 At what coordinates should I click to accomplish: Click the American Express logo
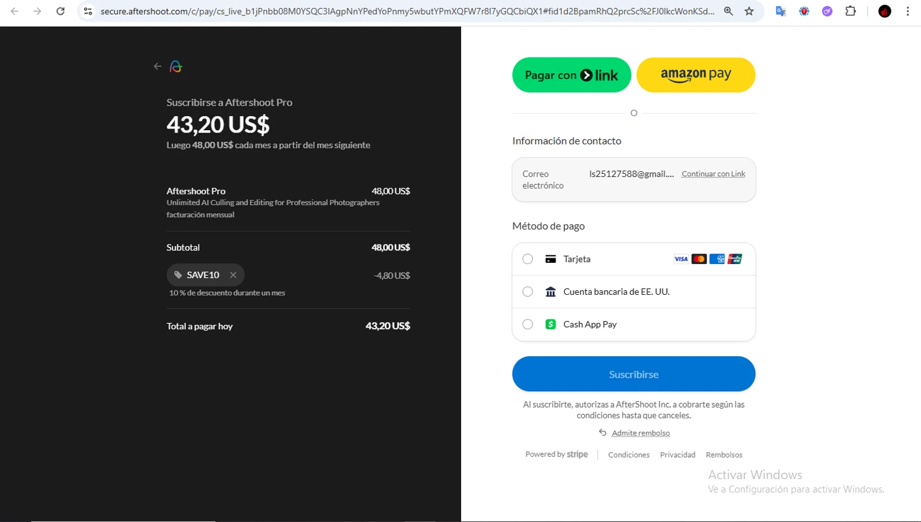click(x=717, y=259)
